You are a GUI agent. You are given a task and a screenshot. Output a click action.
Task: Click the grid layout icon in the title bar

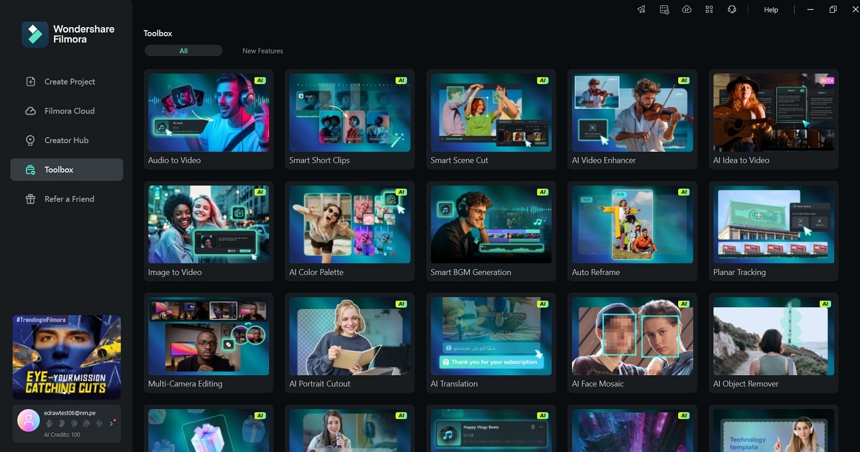[x=709, y=10]
